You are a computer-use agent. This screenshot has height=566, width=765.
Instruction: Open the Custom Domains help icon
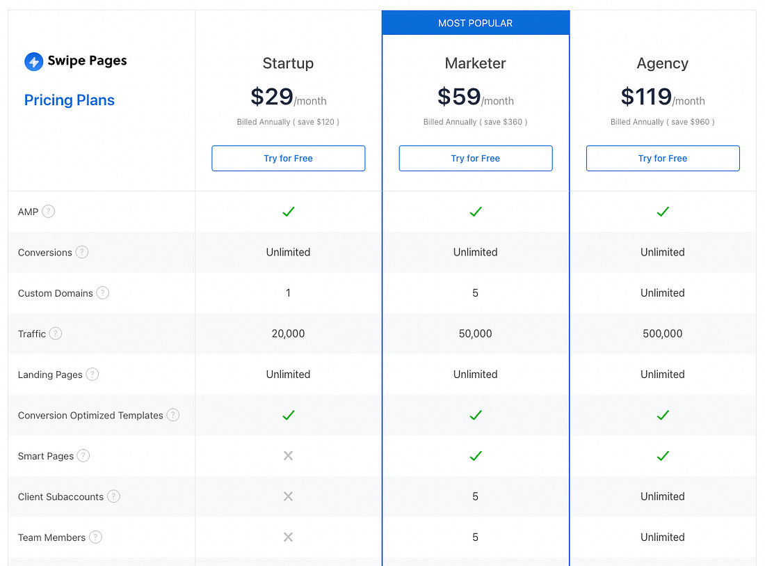[102, 293]
